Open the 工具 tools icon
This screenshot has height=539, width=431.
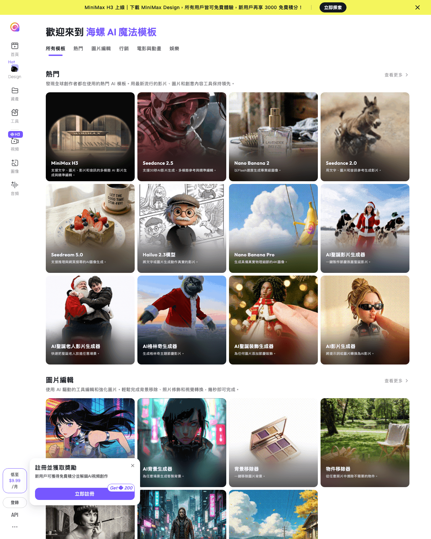click(x=15, y=113)
